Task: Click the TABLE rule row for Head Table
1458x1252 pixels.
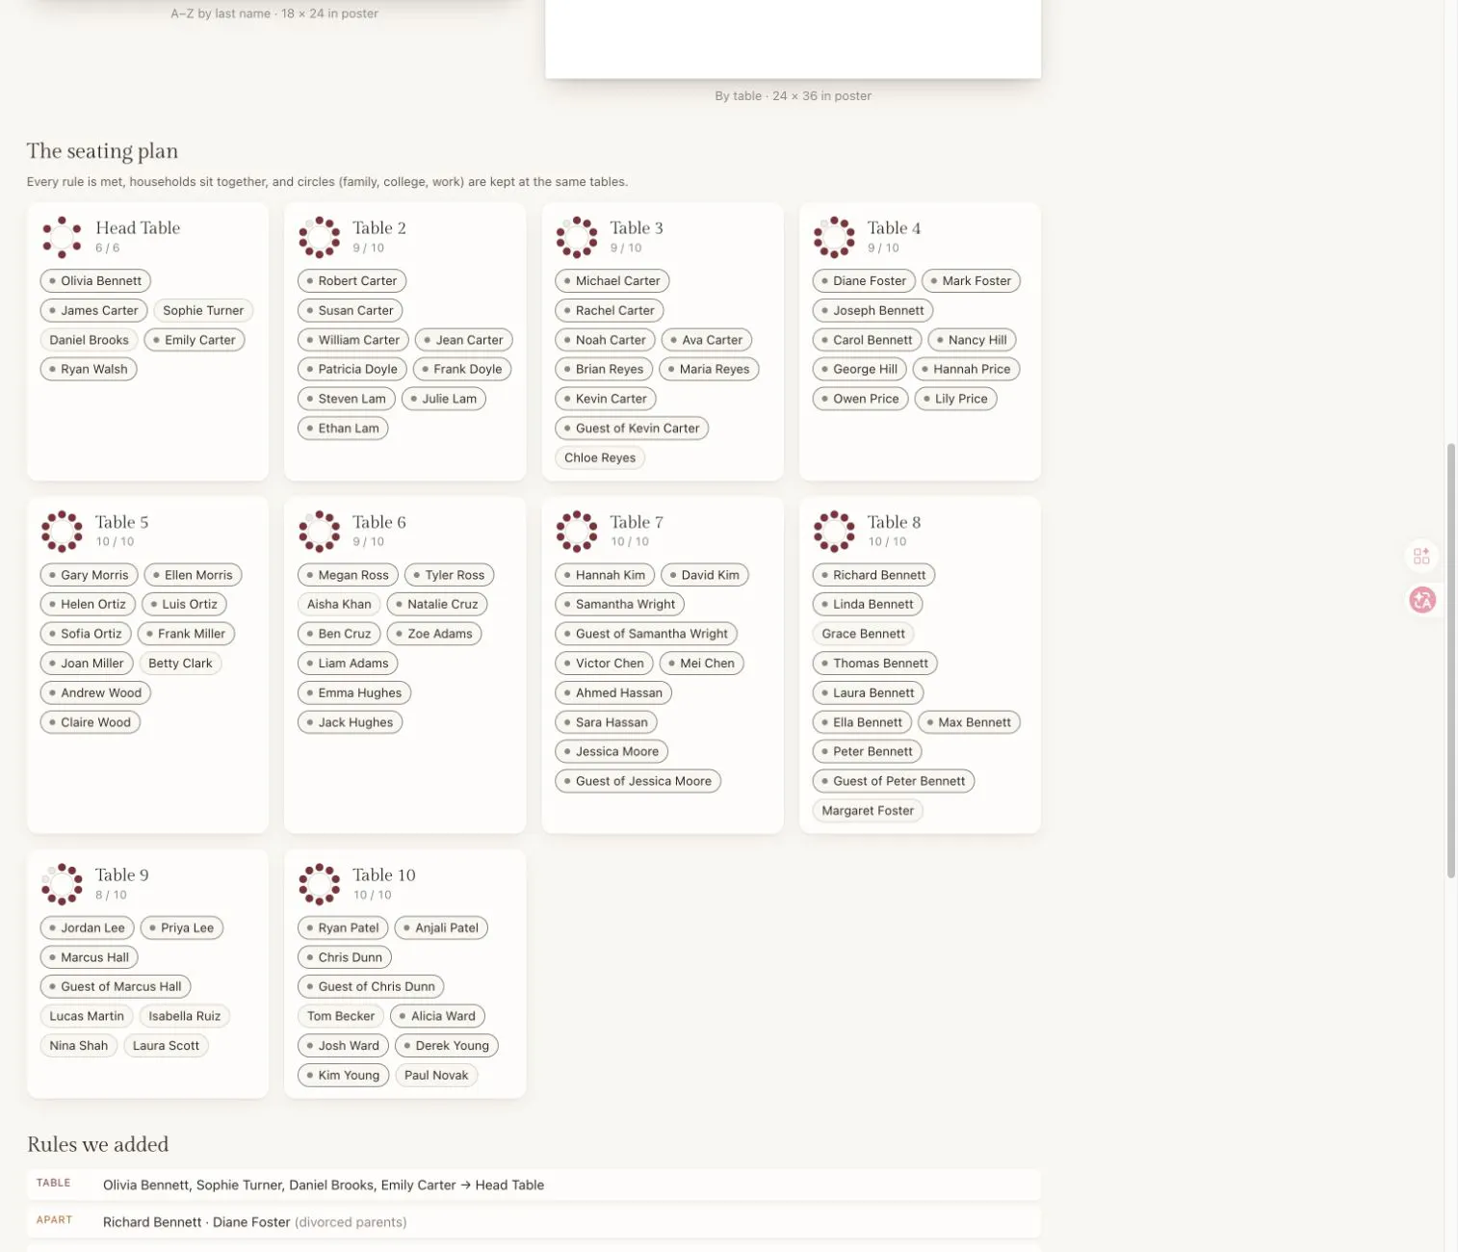Action: point(534,1186)
